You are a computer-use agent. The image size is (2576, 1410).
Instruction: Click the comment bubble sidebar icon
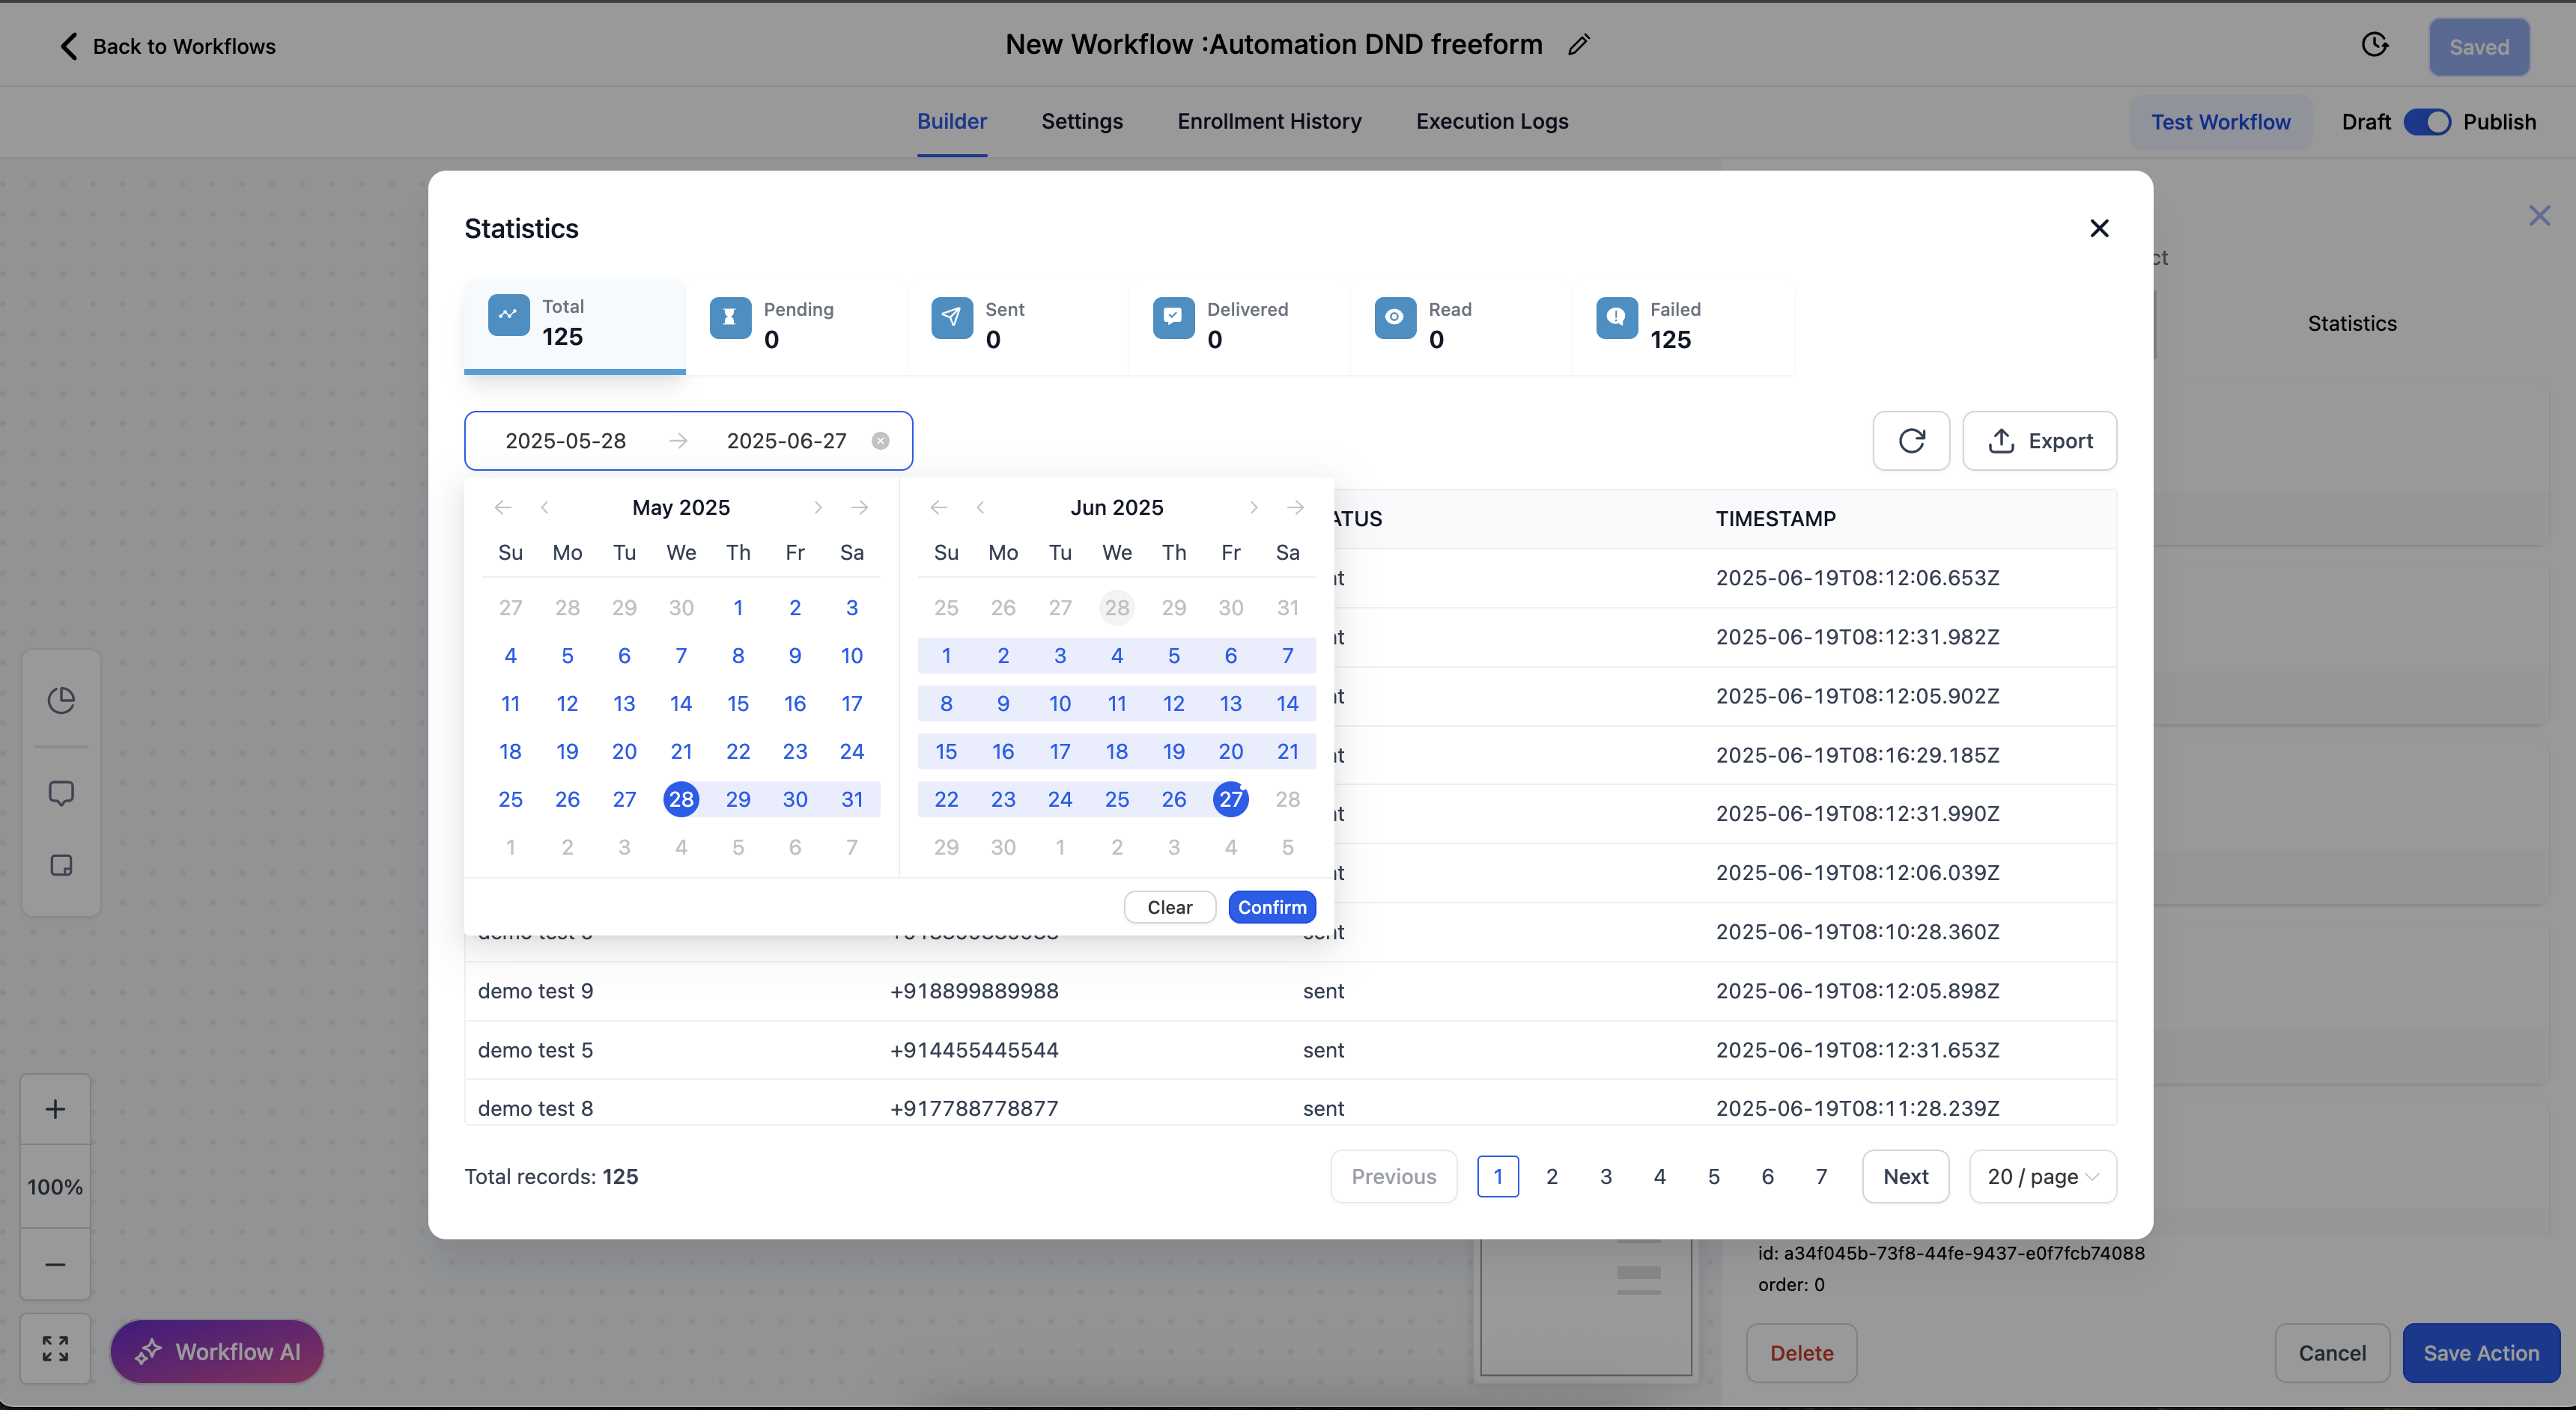tap(62, 793)
